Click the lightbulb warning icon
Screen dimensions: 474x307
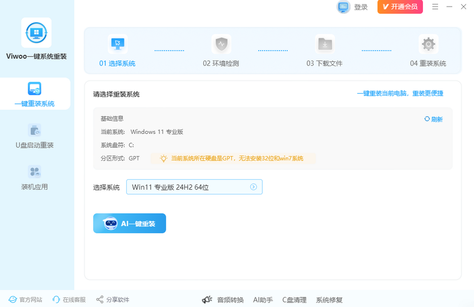pos(164,158)
